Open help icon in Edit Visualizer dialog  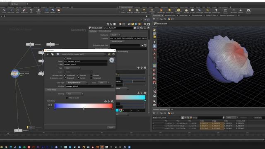click(x=113, y=54)
